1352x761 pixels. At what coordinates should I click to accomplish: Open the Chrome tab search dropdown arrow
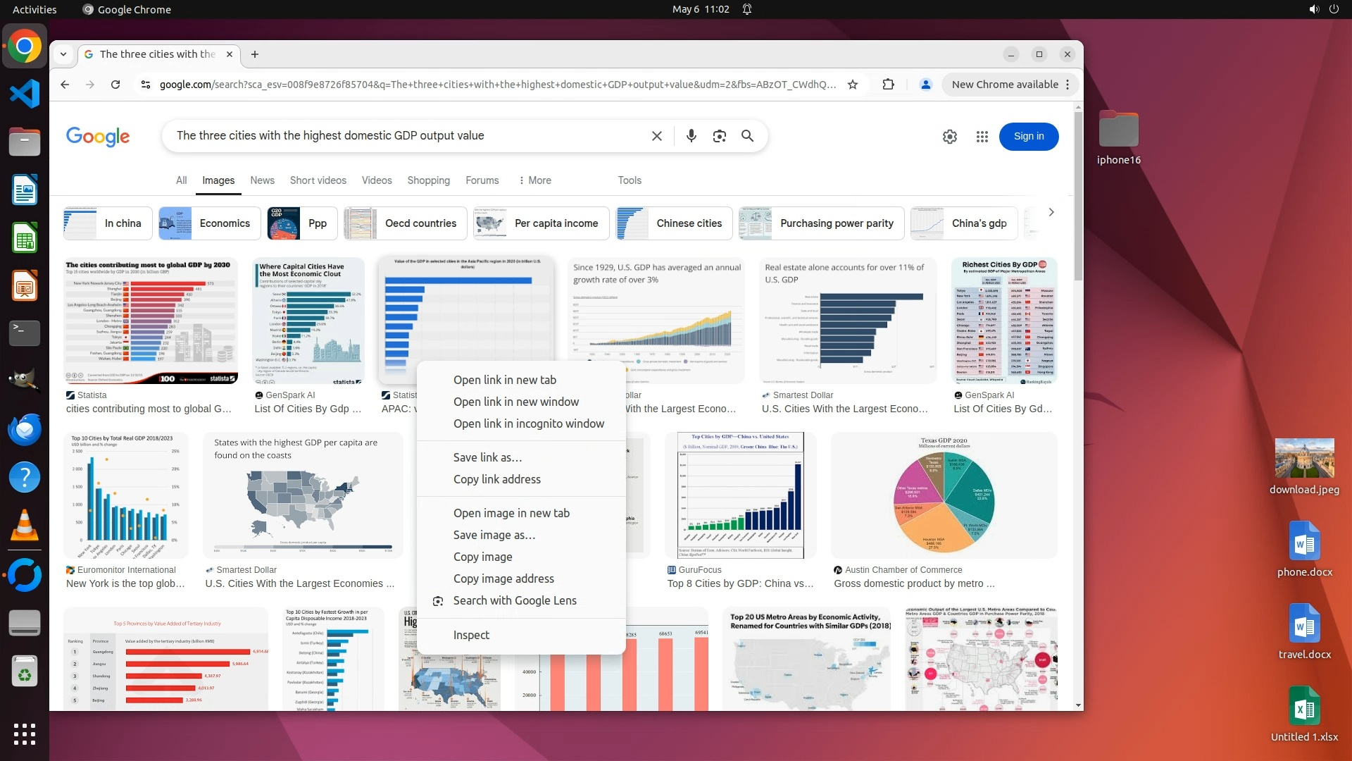point(63,54)
